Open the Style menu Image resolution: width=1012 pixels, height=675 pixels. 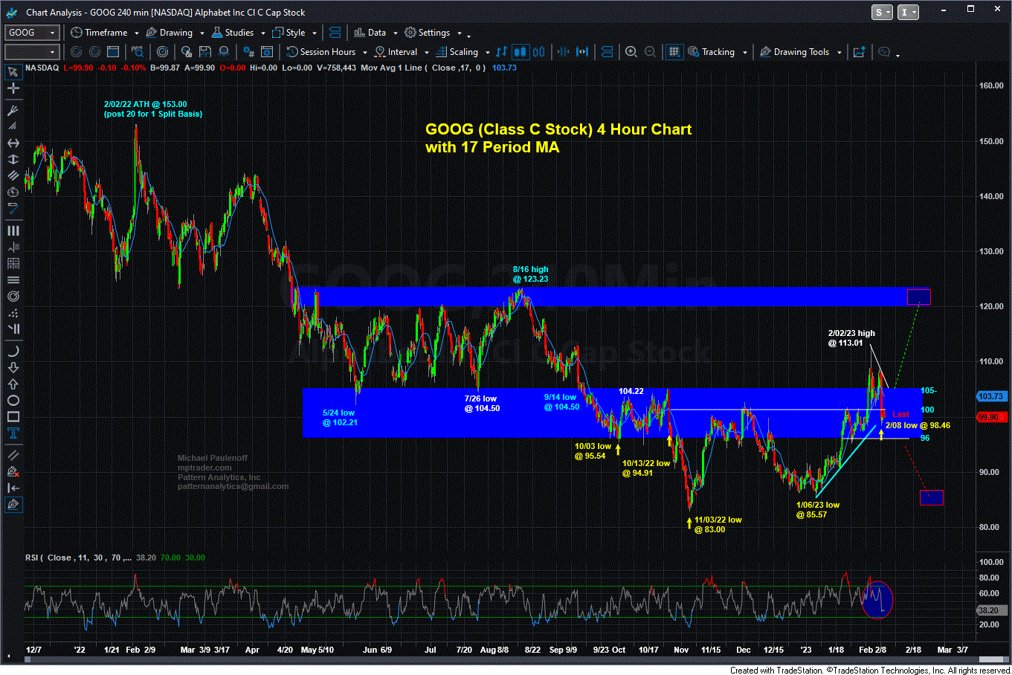[294, 33]
